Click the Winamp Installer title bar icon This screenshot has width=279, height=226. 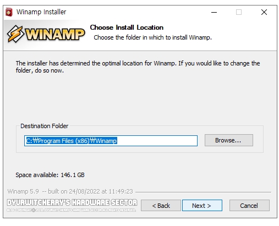coord(9,12)
